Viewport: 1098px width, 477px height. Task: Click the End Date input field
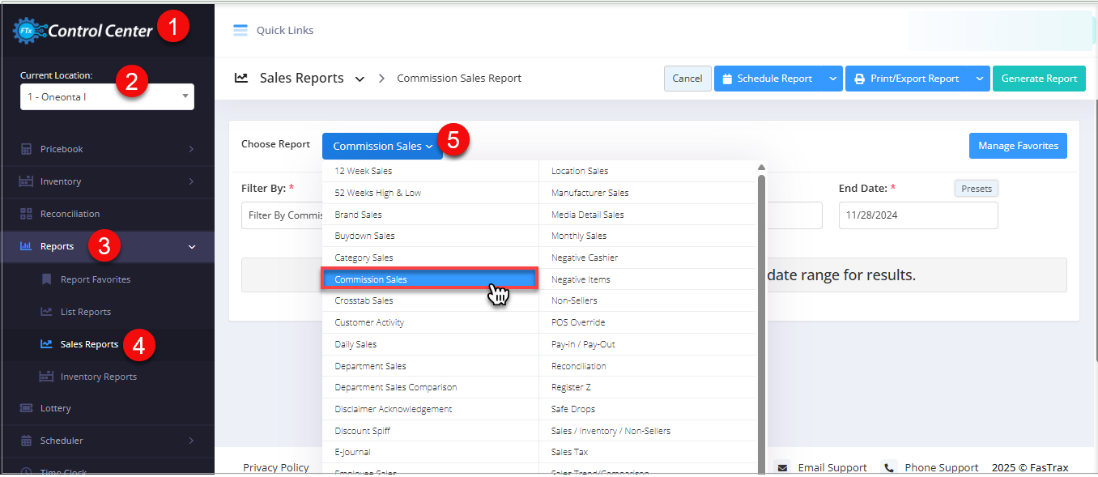tap(917, 215)
